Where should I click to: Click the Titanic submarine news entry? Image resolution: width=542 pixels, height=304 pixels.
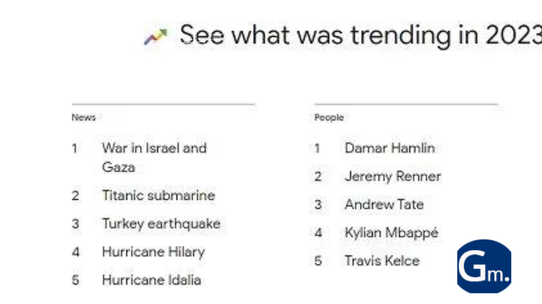click(158, 195)
